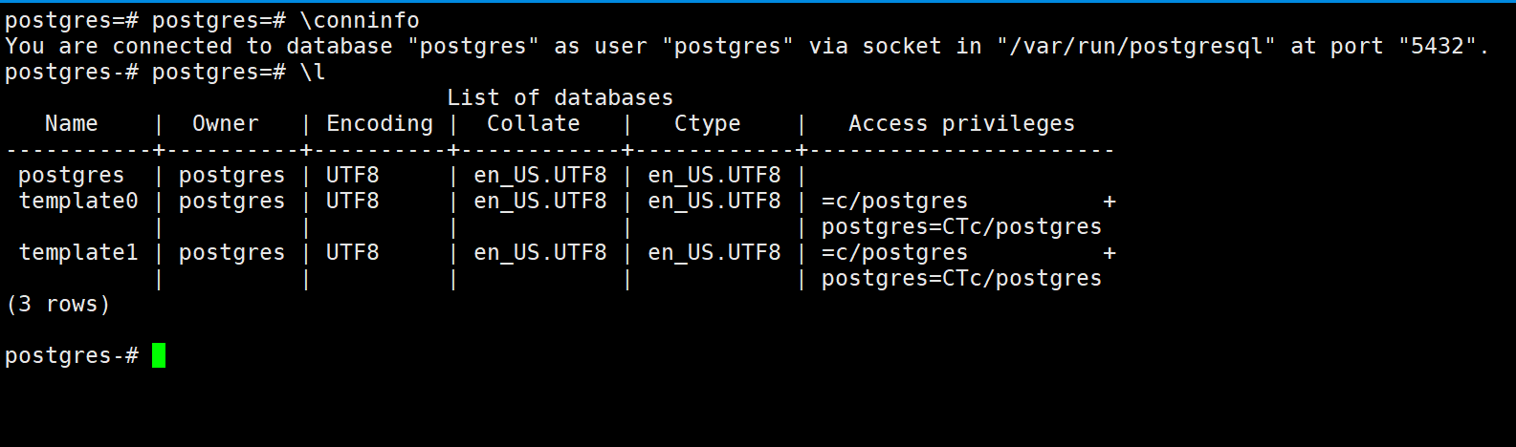This screenshot has height=447, width=1516.
Task: Click the UTF8 encoding in template0 row
Action: pos(352,201)
